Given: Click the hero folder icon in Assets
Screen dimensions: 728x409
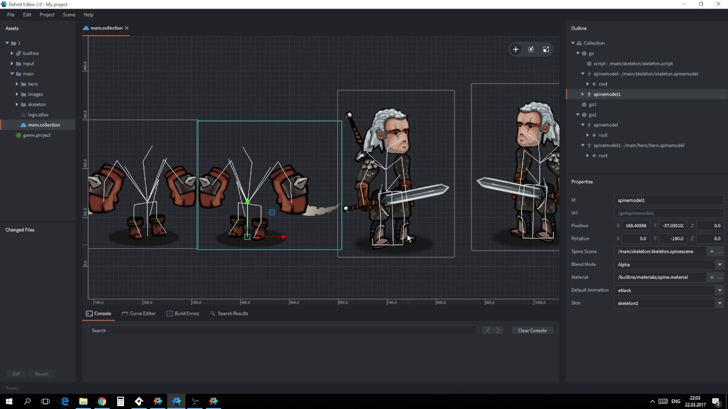Looking at the screenshot, I should point(23,84).
